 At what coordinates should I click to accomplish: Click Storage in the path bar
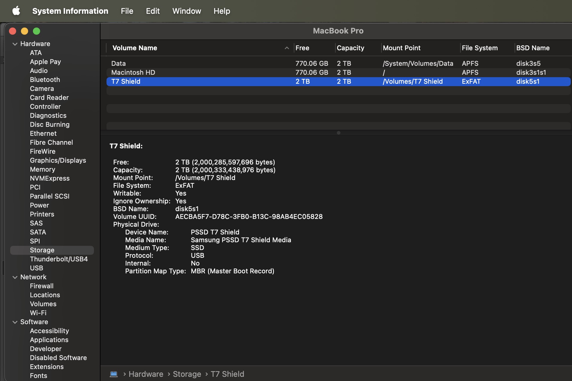187,374
